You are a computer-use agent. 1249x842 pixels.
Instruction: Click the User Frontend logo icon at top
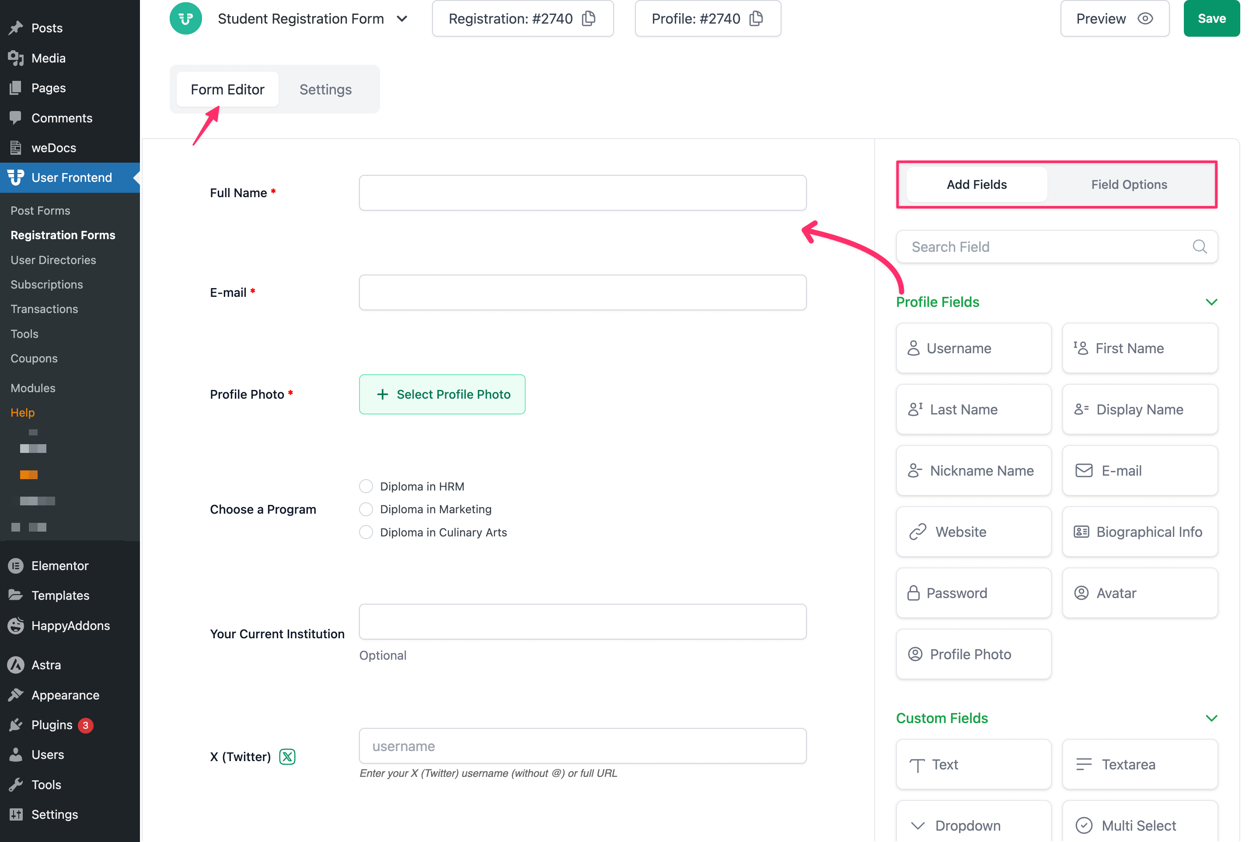(185, 18)
